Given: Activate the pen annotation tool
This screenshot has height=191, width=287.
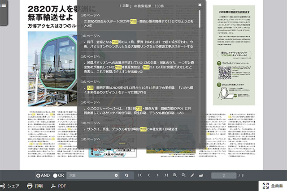Looking at the screenshot, I should [192, 175].
